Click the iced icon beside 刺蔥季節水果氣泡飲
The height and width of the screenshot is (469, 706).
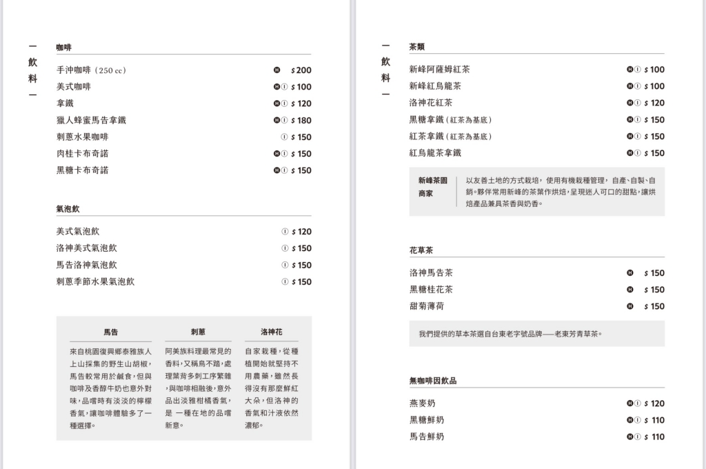[x=285, y=281]
